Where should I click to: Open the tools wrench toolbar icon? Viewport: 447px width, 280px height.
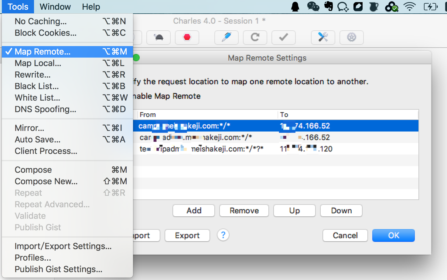(323, 38)
